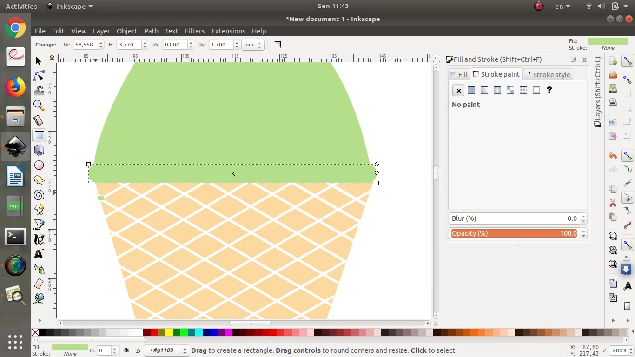635x357 pixels.
Task: Select the Star polygon tool
Action: point(39,180)
